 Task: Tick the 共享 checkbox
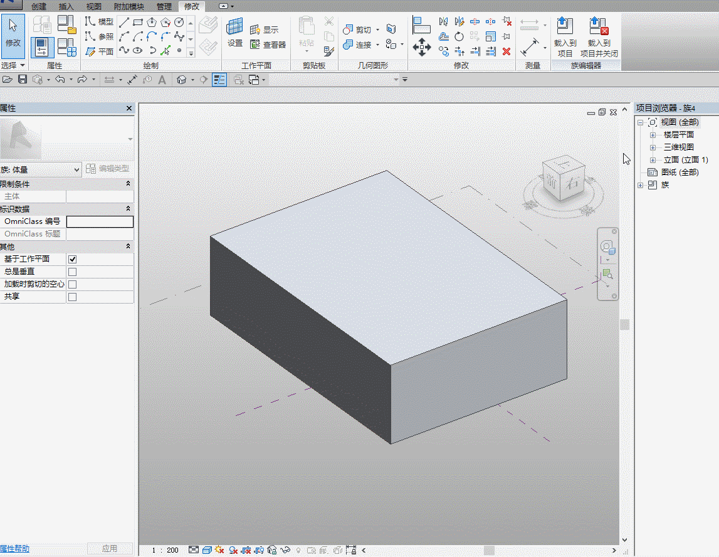click(x=72, y=297)
